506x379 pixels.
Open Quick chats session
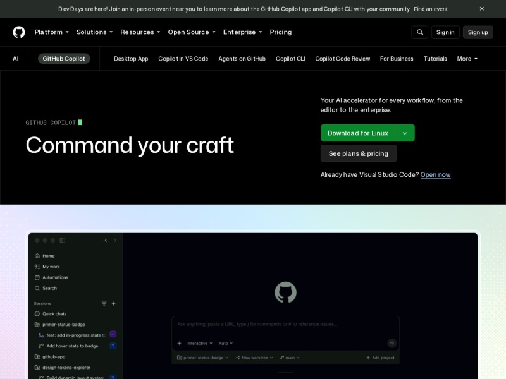click(x=51, y=313)
